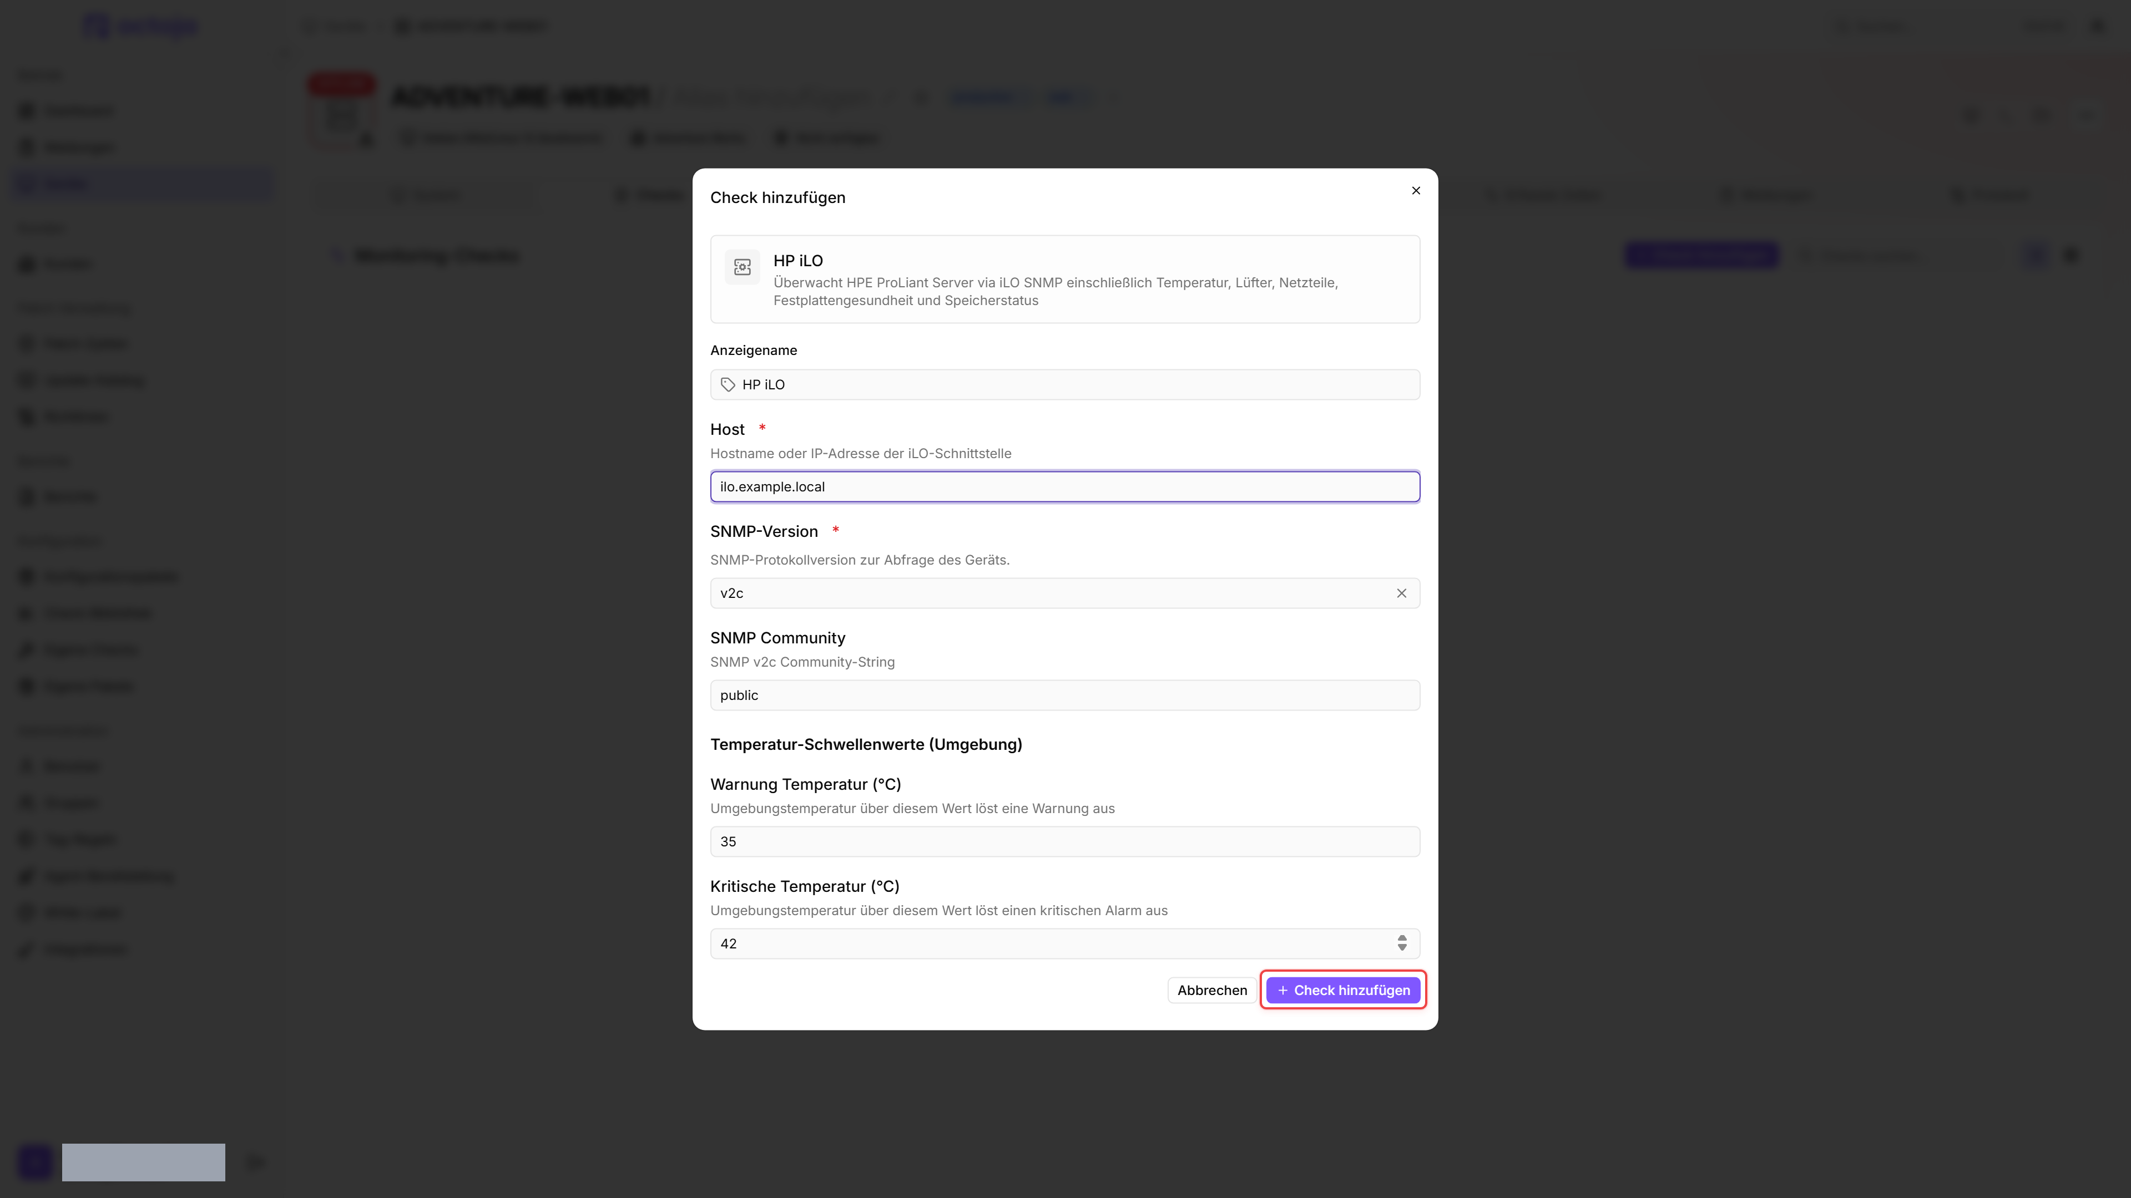The width and height of the screenshot is (2131, 1198).
Task: Click hint ending 'löst eine Warnung aus'
Action: [x=912, y=809]
